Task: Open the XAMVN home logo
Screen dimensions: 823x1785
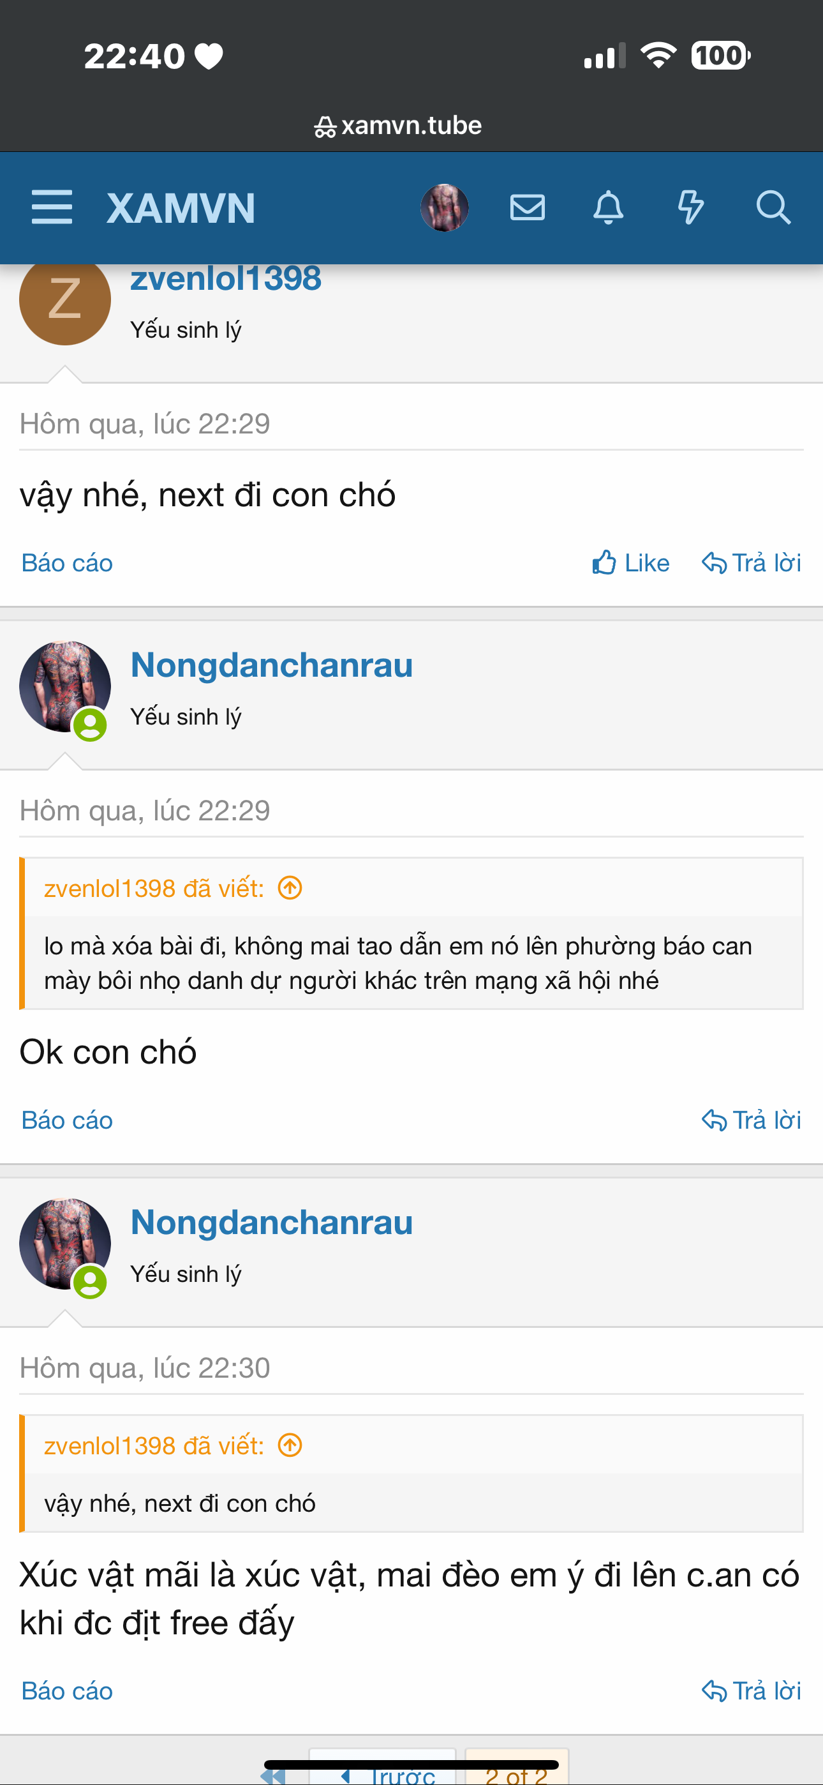Action: click(x=181, y=208)
